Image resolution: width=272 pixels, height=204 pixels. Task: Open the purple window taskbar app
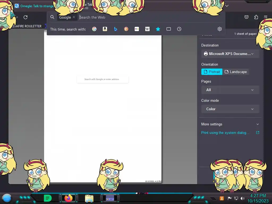coord(110,198)
